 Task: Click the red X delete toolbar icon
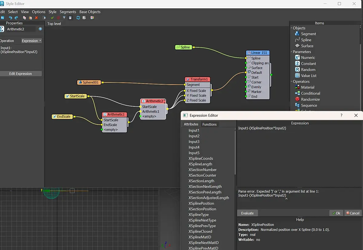(x=36, y=18)
